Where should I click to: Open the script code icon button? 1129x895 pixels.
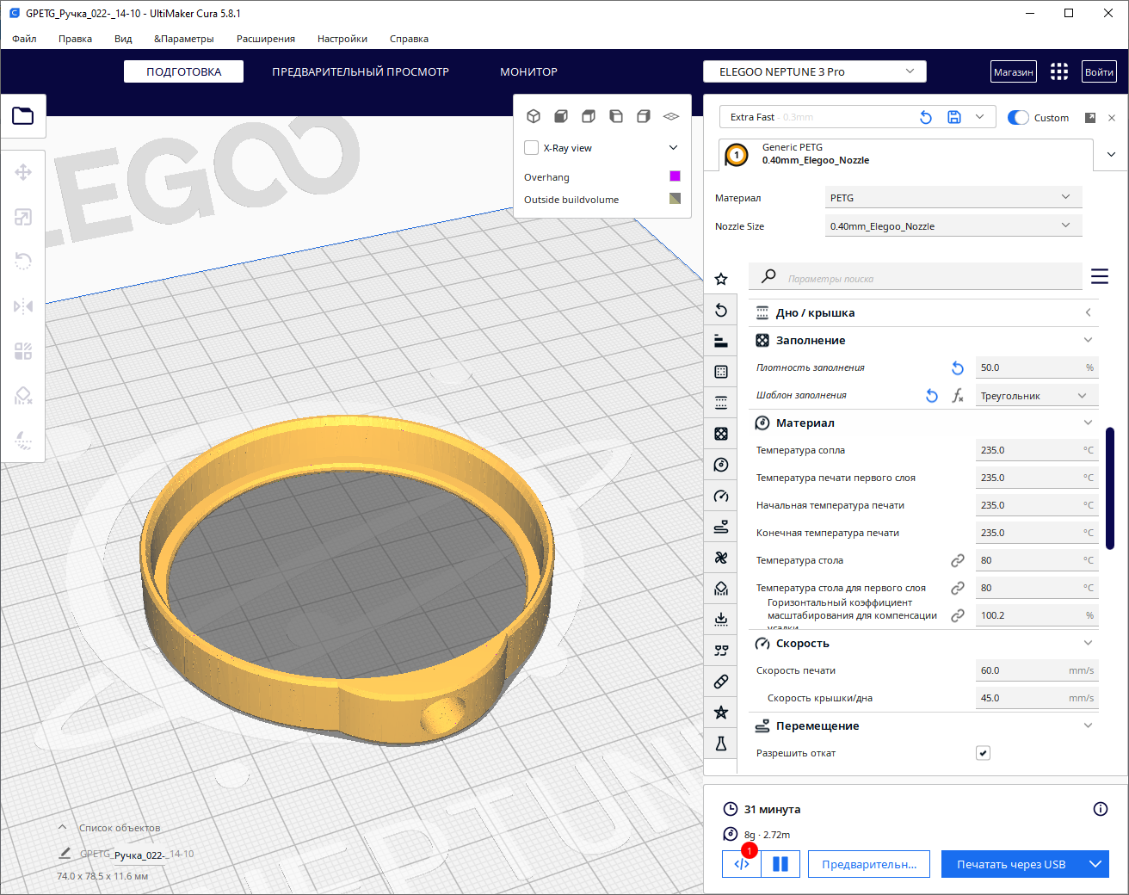tap(742, 864)
